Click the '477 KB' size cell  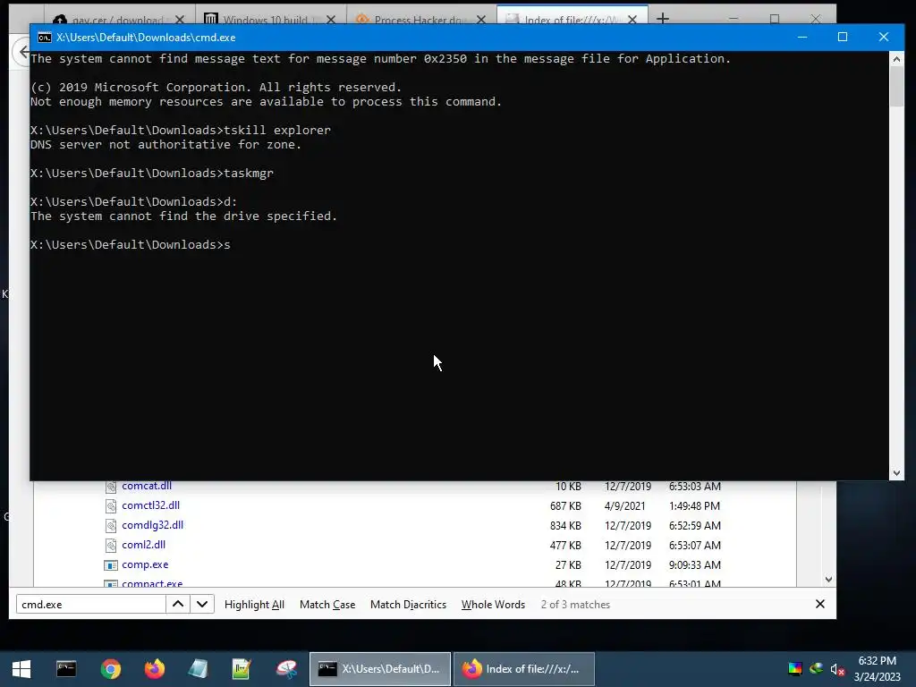(565, 546)
